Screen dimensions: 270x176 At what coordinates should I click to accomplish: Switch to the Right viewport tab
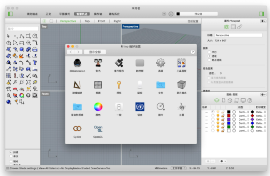click(117, 21)
